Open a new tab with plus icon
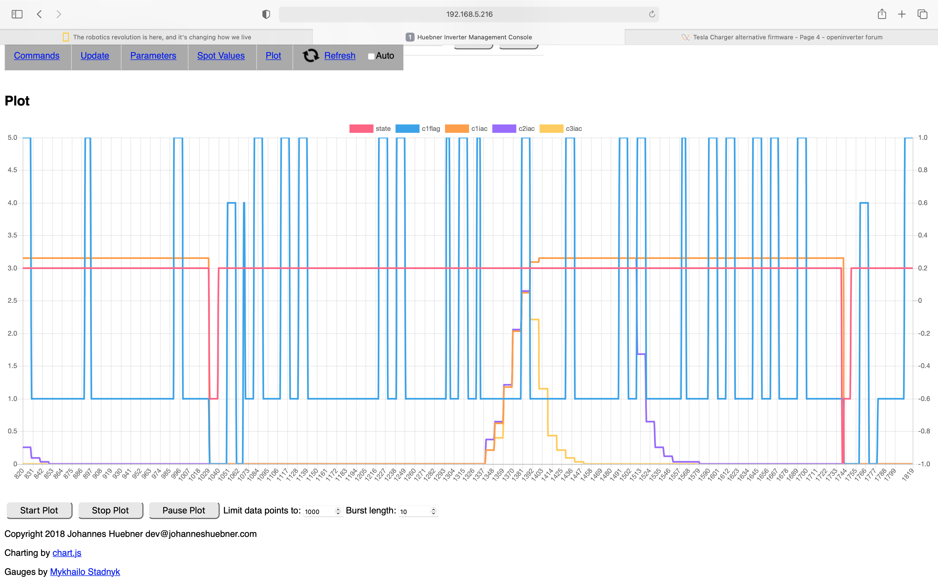This screenshot has height=586, width=938. click(x=902, y=14)
